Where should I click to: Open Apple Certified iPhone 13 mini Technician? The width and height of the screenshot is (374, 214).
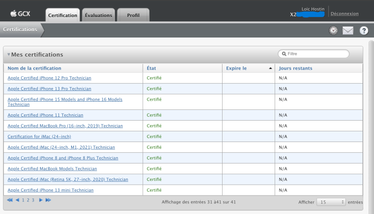click(51, 190)
